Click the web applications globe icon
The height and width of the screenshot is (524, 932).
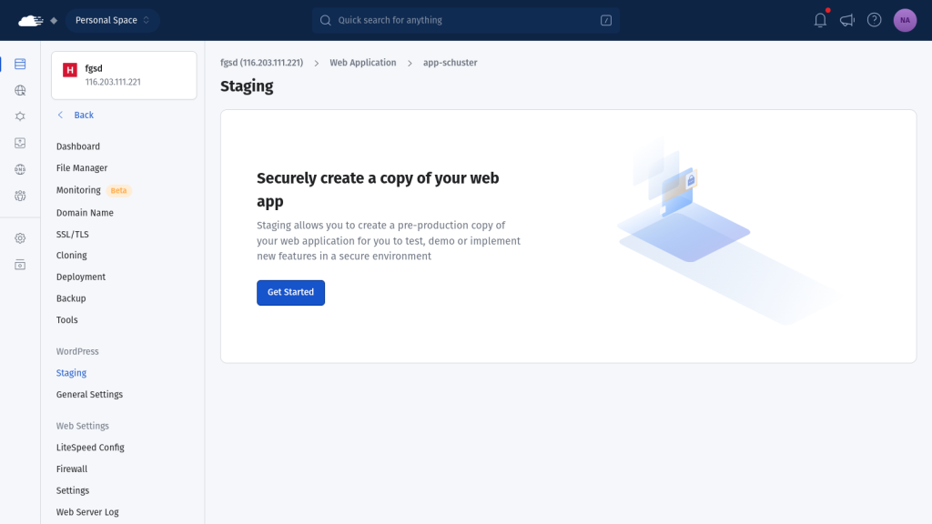20,90
